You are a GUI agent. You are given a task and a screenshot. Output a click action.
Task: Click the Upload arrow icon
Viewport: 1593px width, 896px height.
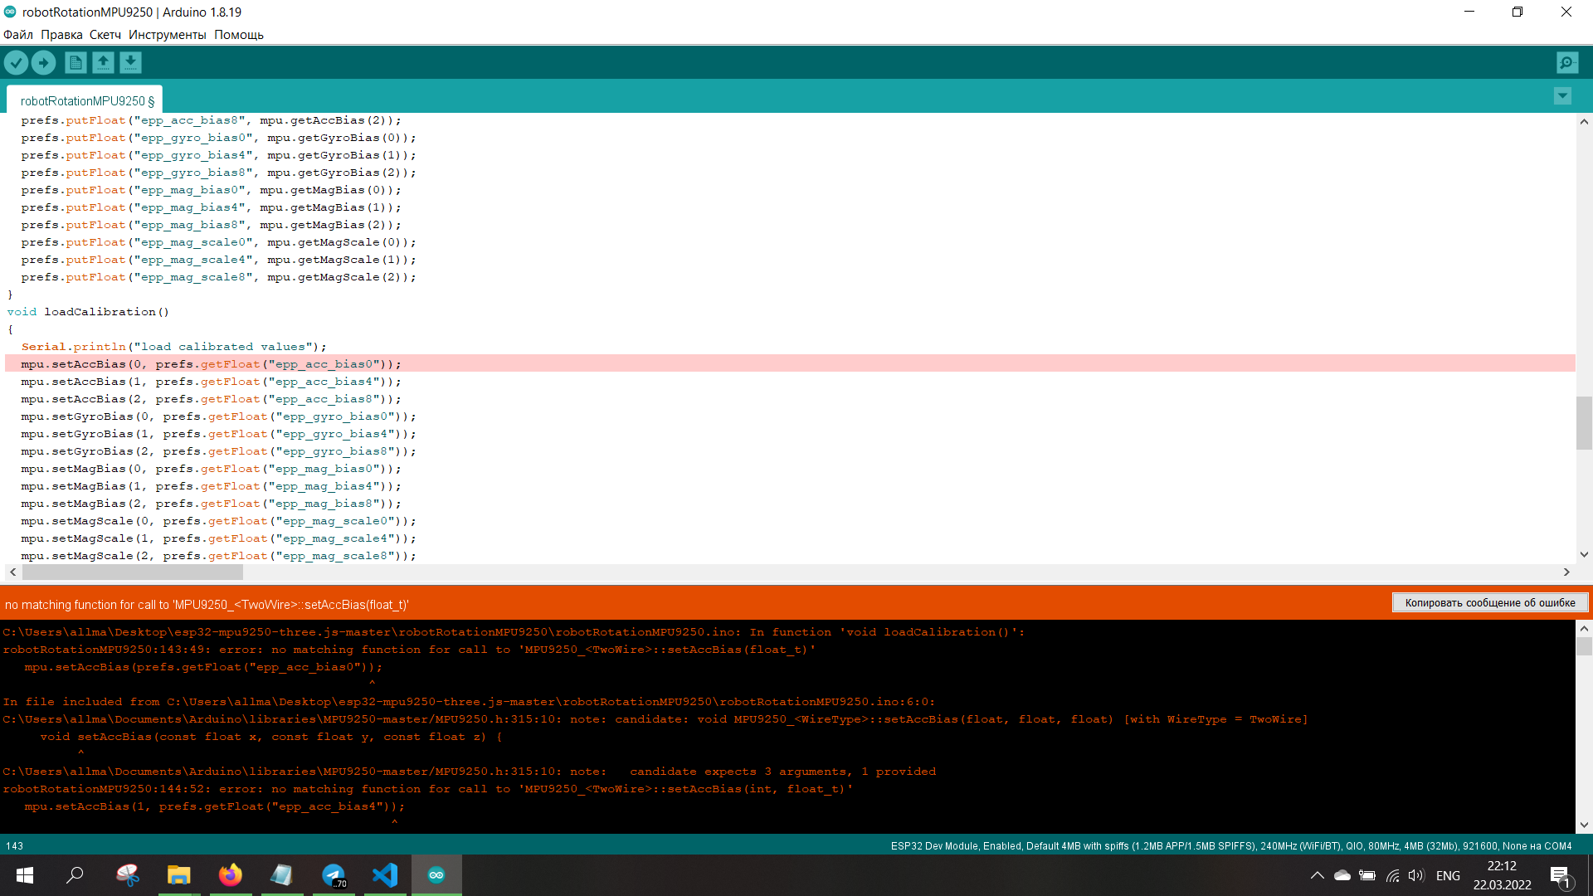[x=43, y=62]
